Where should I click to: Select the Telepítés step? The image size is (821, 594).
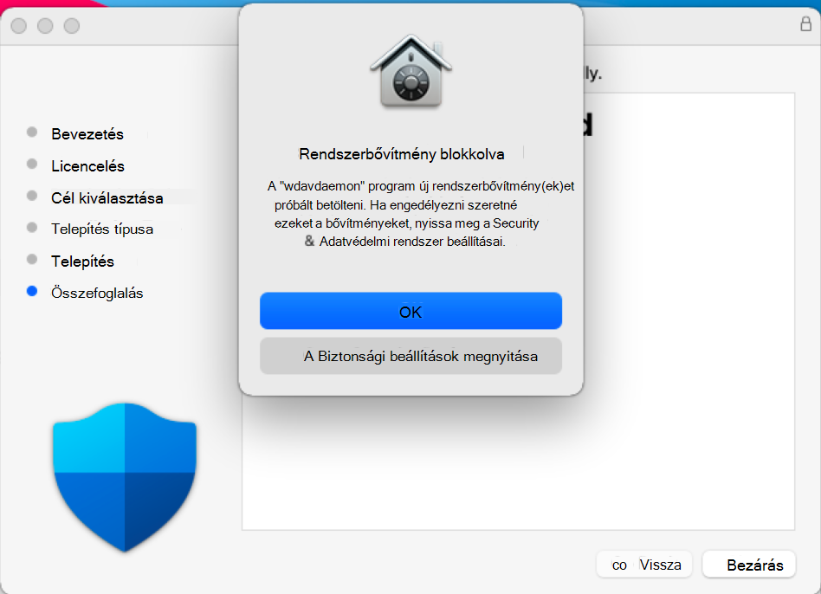tap(83, 261)
